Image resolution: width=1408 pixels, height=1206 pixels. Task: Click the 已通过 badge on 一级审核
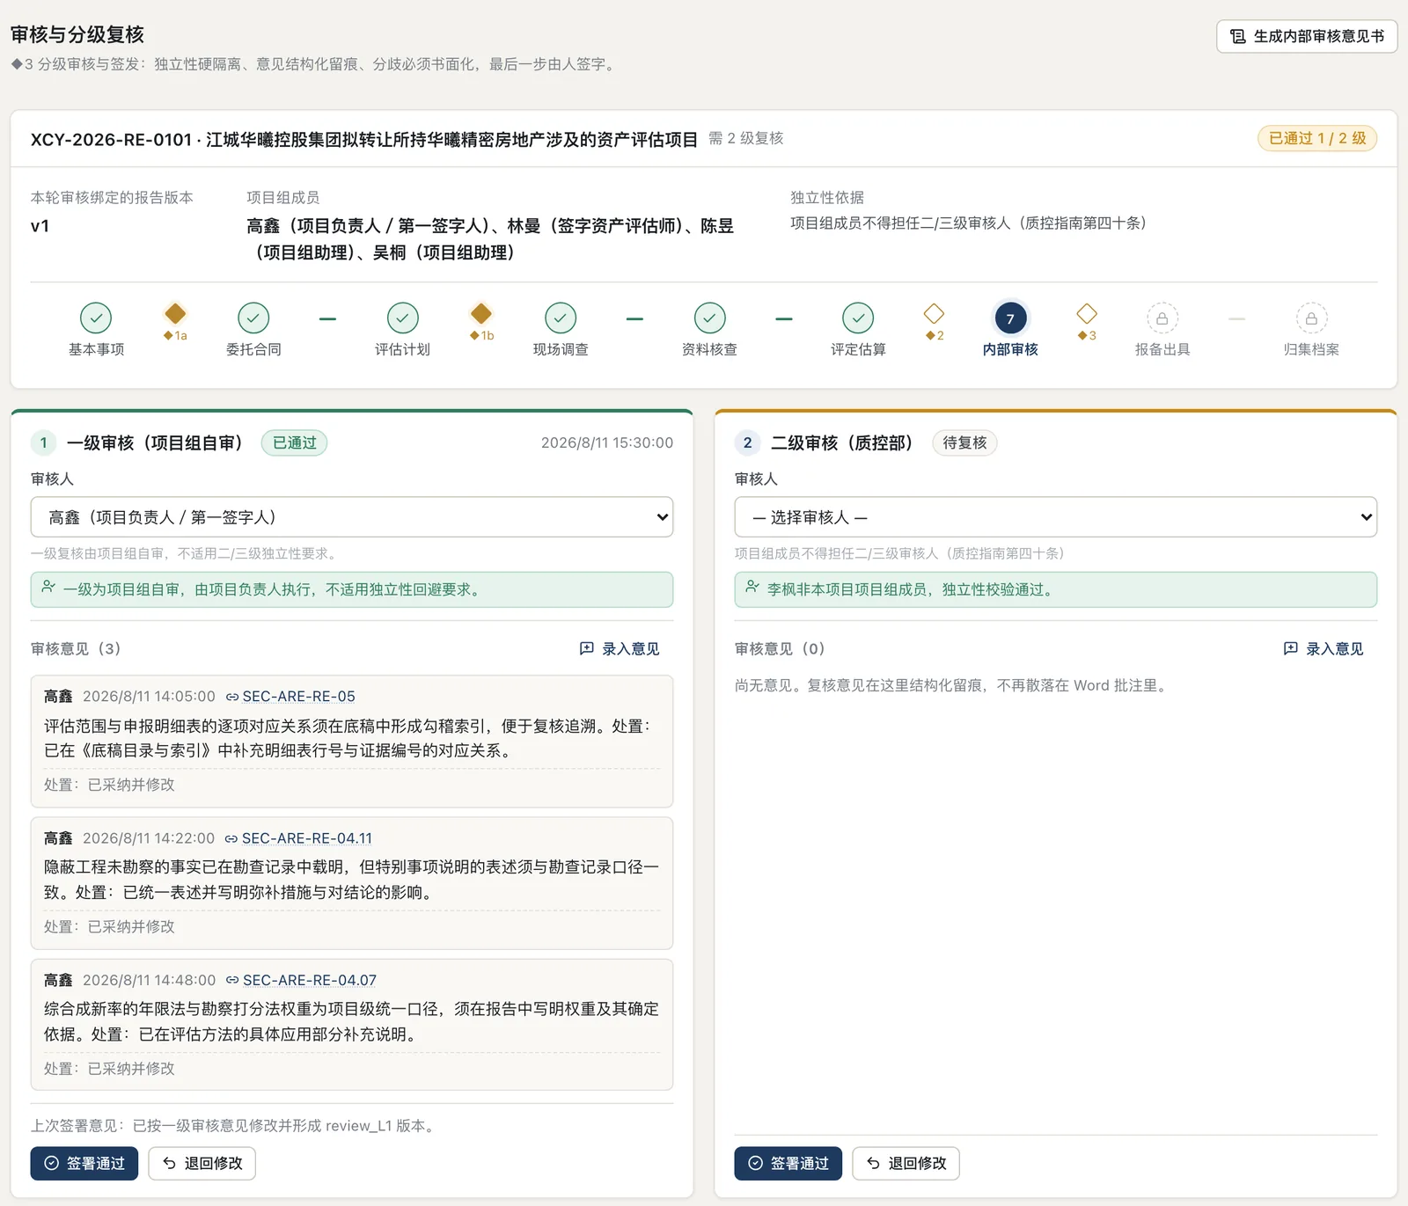click(x=294, y=443)
